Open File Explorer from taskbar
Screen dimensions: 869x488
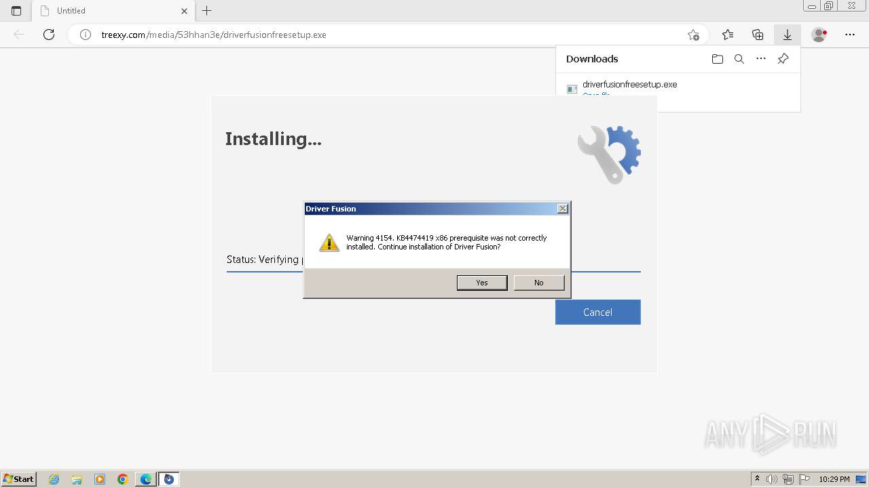[77, 479]
